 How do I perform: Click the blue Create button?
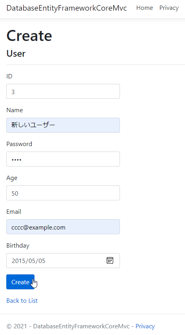point(20,282)
